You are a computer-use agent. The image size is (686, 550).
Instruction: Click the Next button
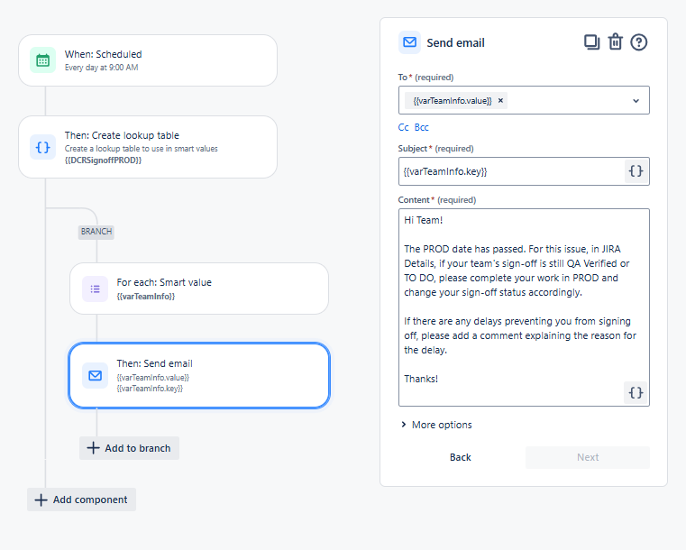tap(588, 457)
